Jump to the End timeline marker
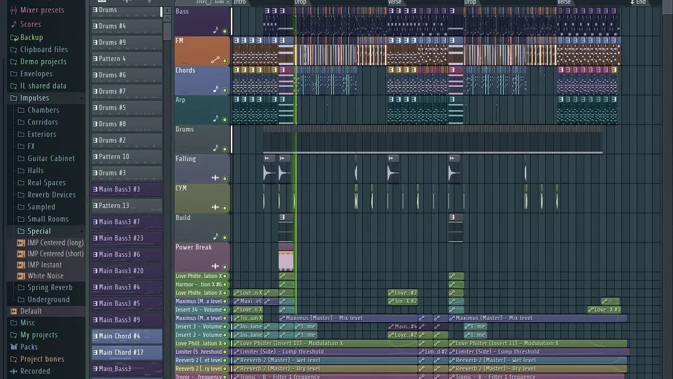 (x=638, y=2)
